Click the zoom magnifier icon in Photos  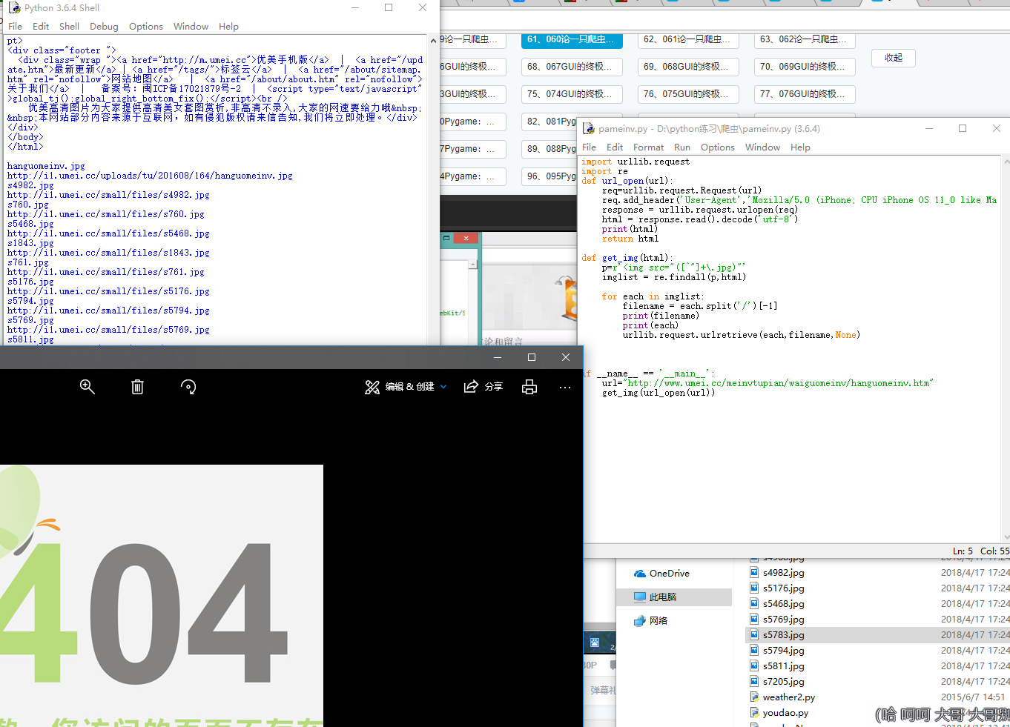click(88, 387)
